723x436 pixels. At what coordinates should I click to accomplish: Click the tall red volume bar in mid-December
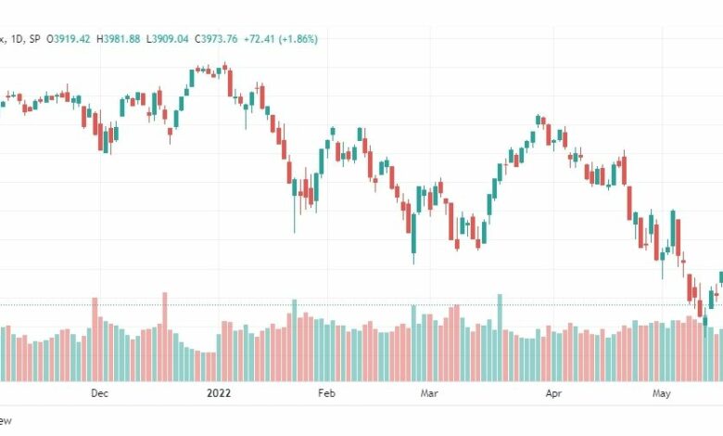pos(165,337)
